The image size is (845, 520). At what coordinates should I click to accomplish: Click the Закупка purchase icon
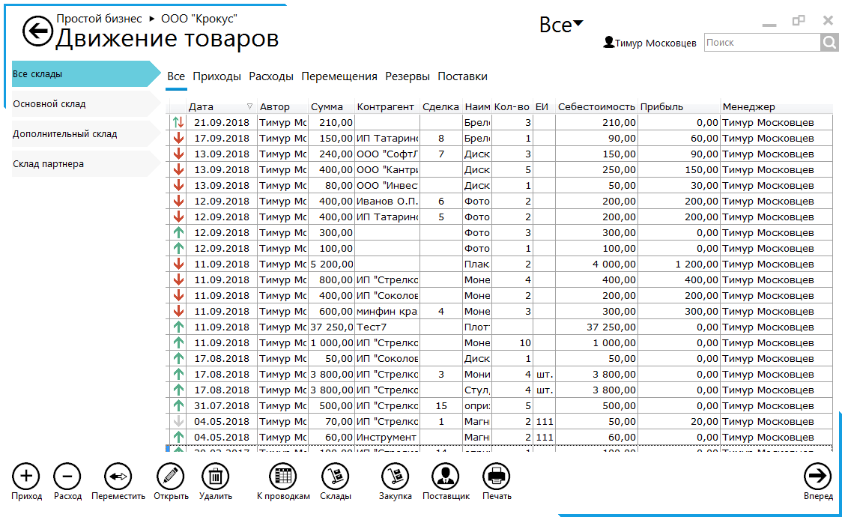pyautogui.click(x=395, y=476)
